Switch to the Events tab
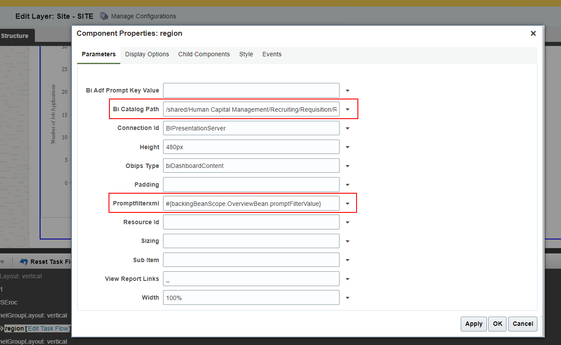Screen dimensions: 561x345 [272, 54]
